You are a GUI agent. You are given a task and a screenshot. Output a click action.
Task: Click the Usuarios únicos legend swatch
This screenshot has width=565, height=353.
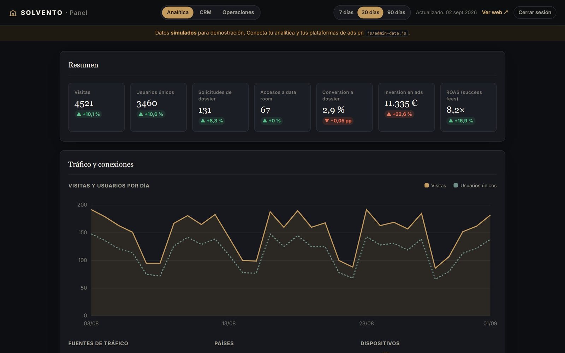tap(456, 185)
